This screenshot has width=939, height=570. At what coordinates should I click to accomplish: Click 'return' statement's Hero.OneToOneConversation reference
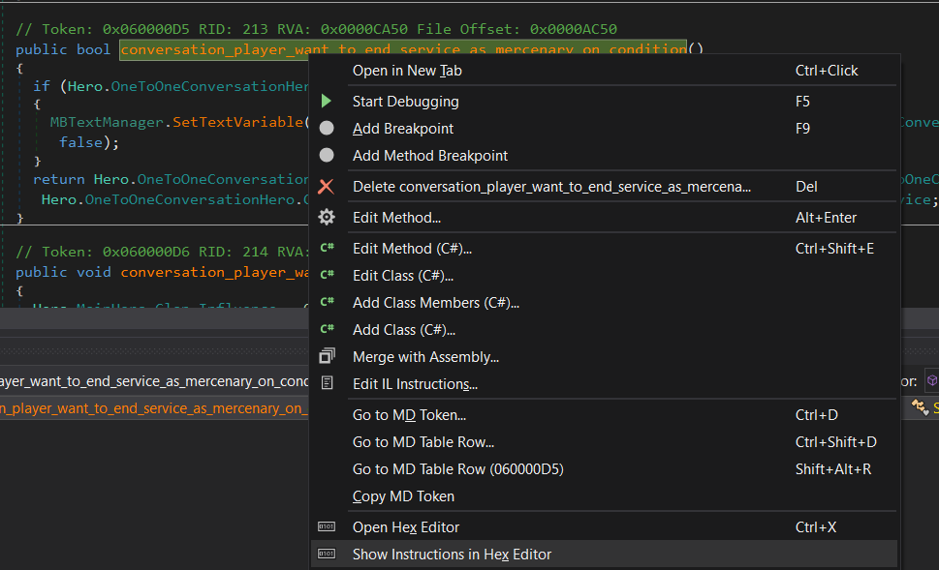tap(201, 179)
